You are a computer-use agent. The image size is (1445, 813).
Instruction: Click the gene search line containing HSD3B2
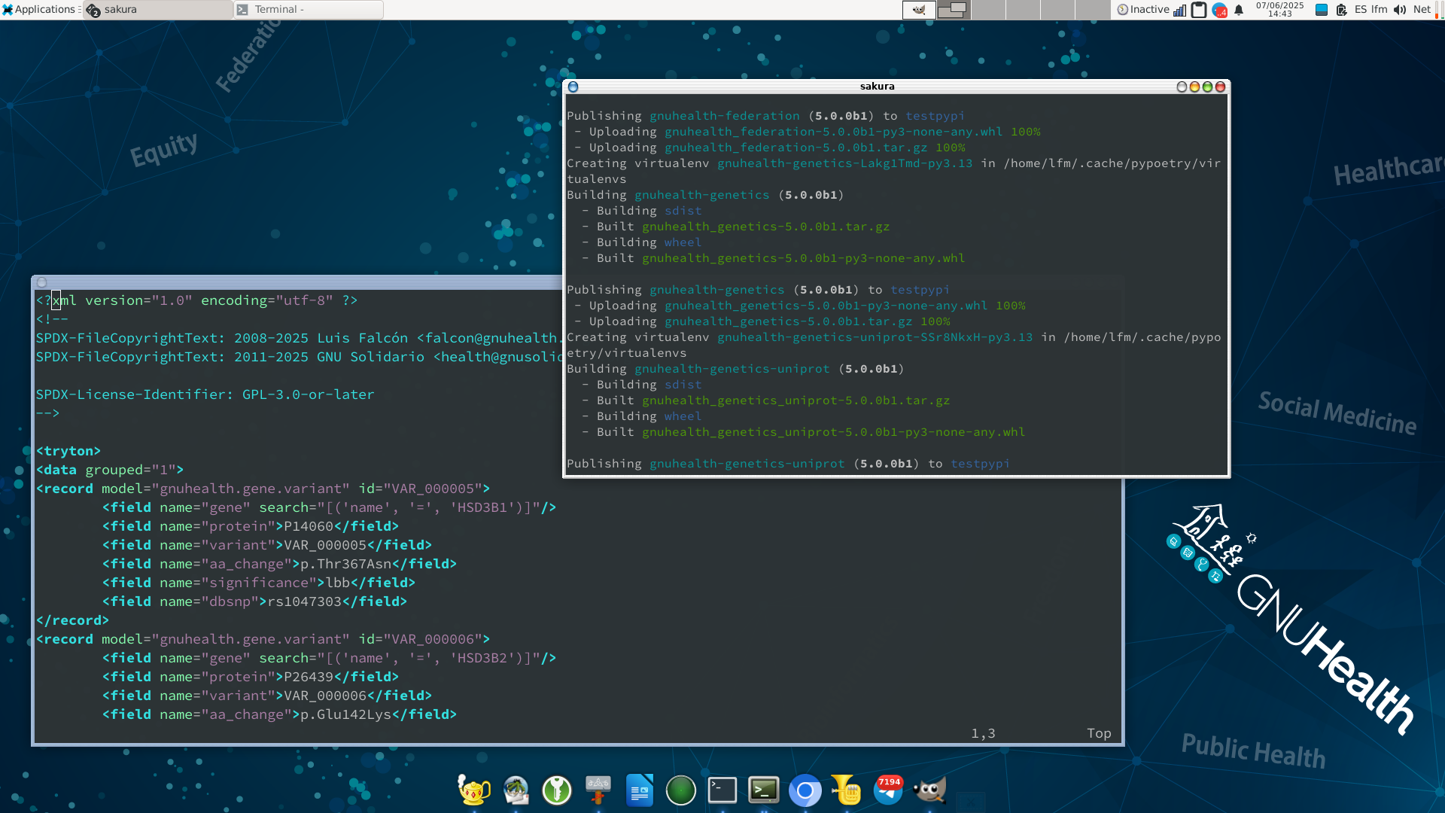pyautogui.click(x=329, y=658)
